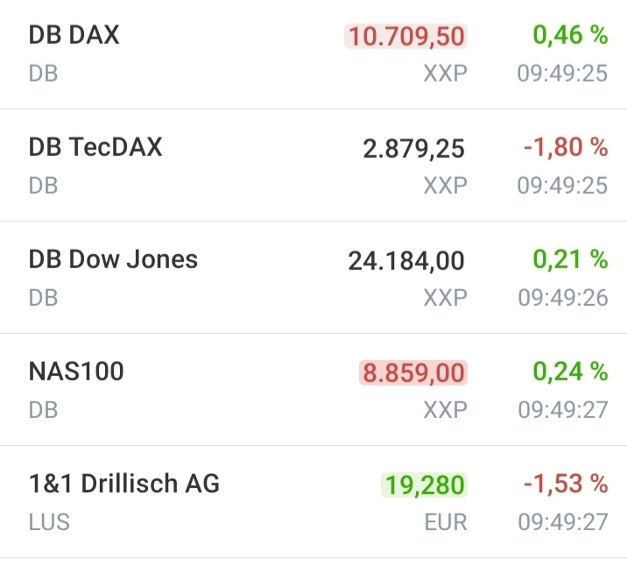Open the DB DAX watchlist entry
The image size is (627, 567).
[74, 35]
